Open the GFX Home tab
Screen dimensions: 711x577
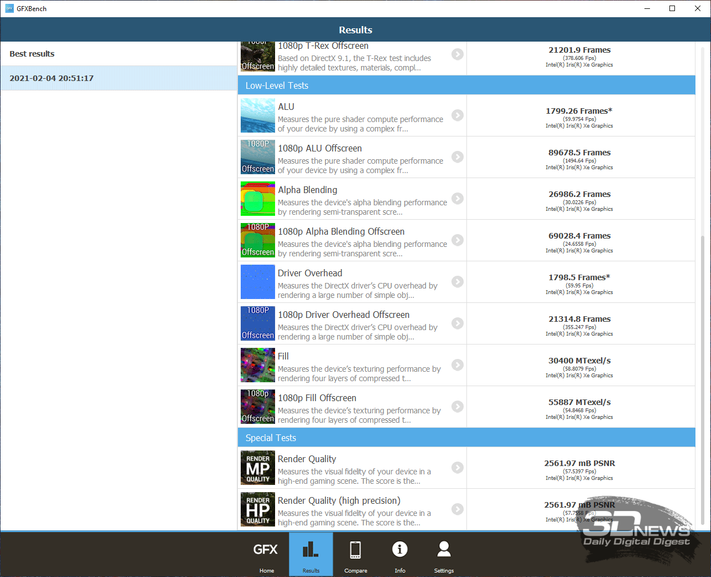[266, 554]
